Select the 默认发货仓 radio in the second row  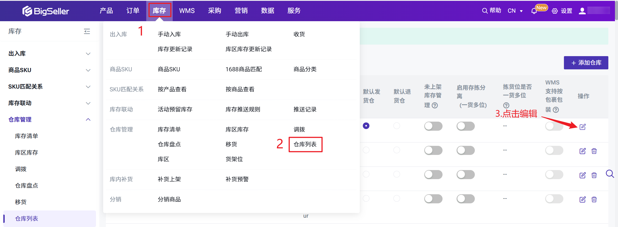click(x=366, y=150)
